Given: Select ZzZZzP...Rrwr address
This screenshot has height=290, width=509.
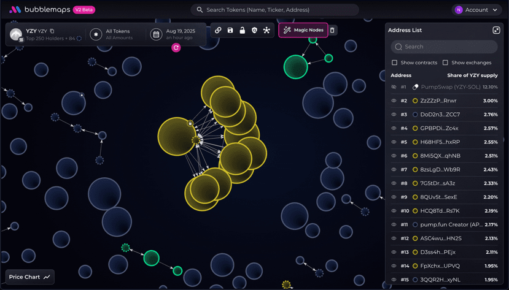Looking at the screenshot, I should pos(438,101).
